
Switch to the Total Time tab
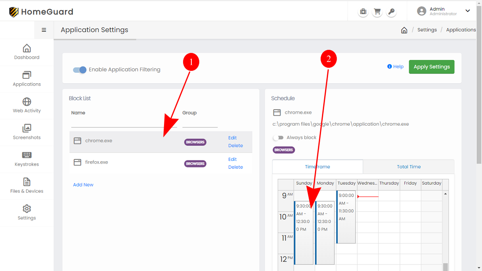click(x=408, y=167)
